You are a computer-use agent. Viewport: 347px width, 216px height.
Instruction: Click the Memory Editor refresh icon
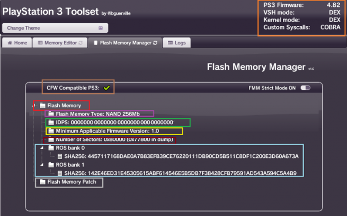coord(81,43)
